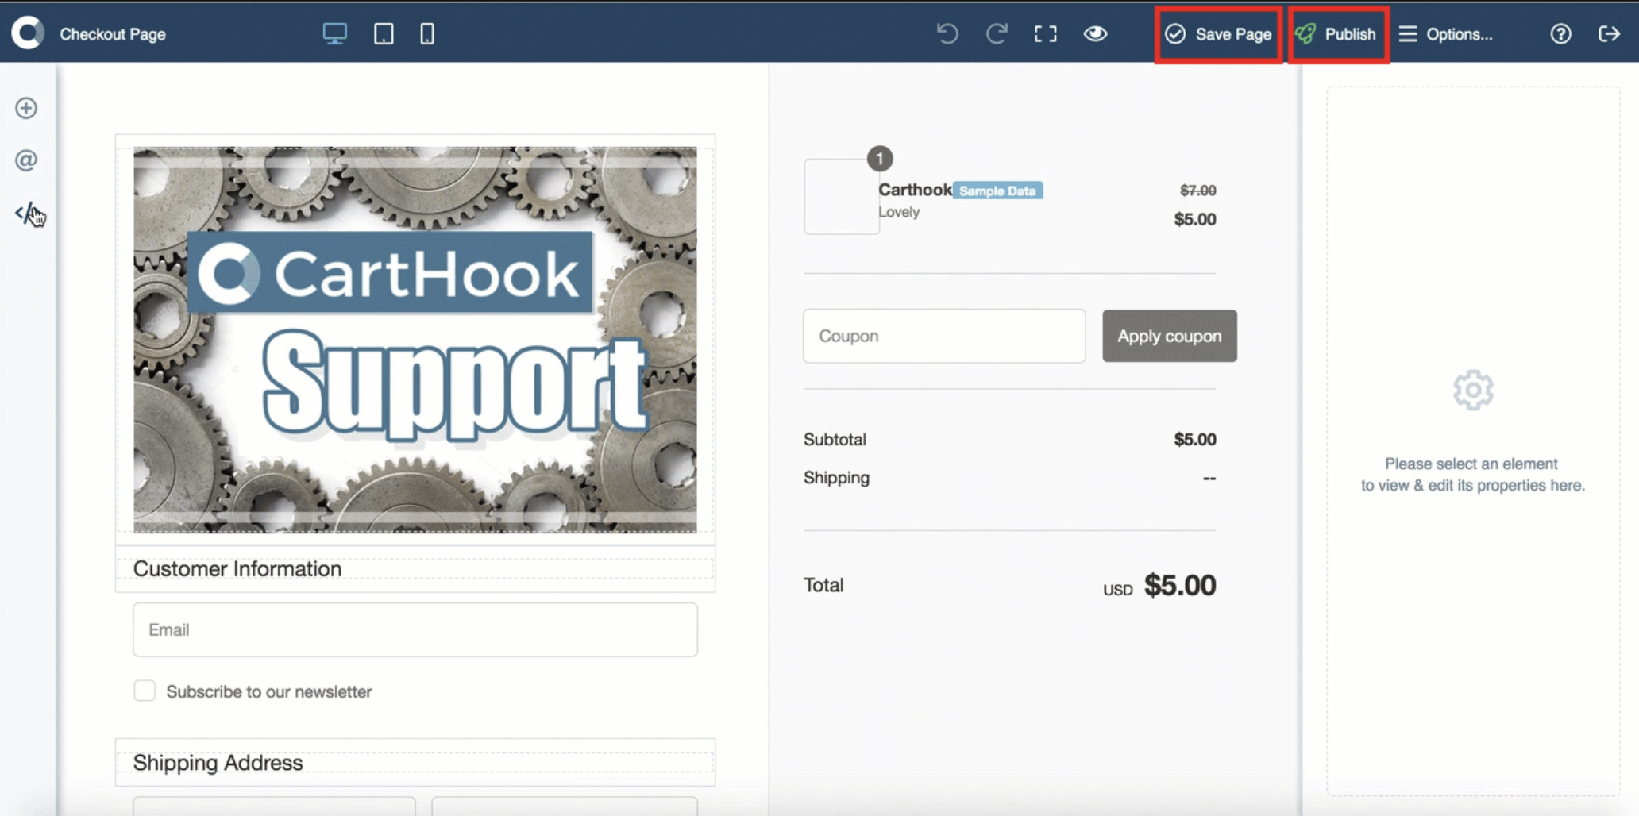The height and width of the screenshot is (816, 1639).
Task: Save the page
Action: pyautogui.click(x=1218, y=34)
